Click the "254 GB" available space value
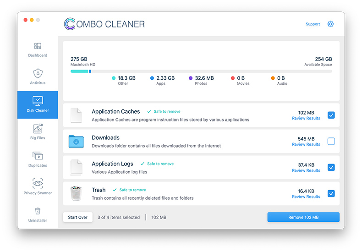Image resolution: width=362 pixels, height=252 pixels. click(324, 59)
